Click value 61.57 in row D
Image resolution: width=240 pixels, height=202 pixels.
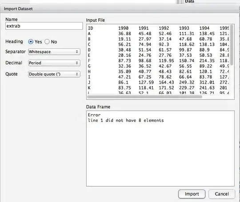[x=165, y=50]
